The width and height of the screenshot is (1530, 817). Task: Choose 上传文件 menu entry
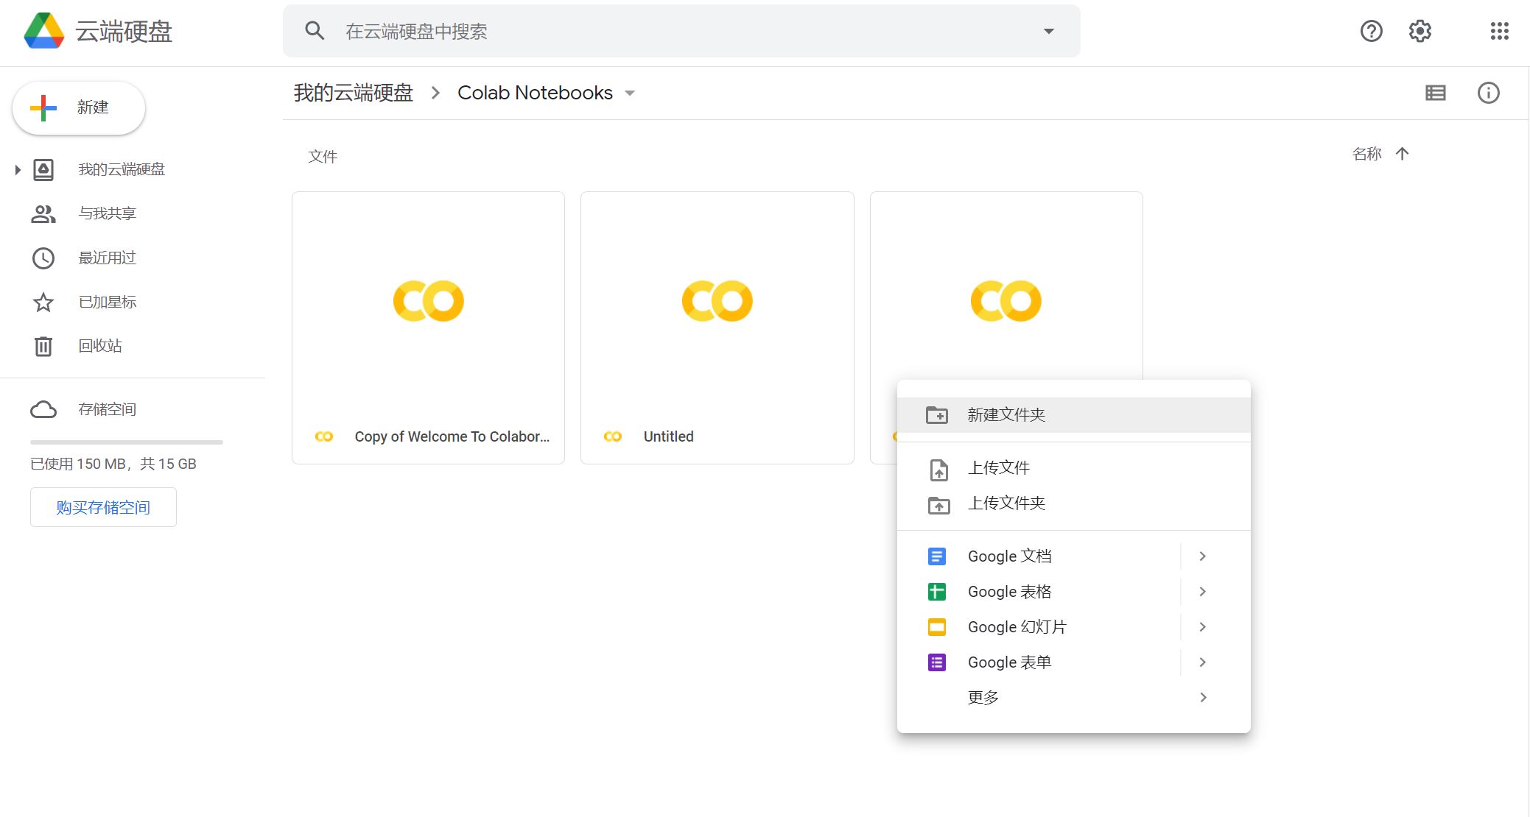[x=998, y=468]
